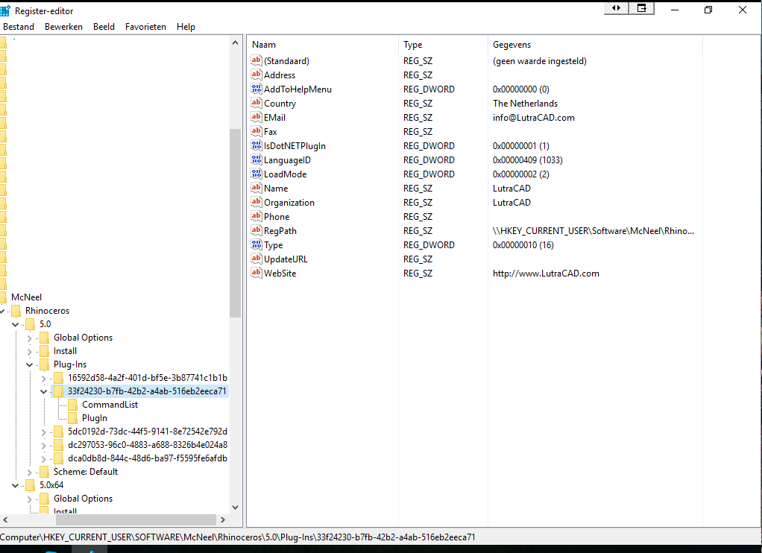Expand the 16592d58-4a2f-401d key
The width and height of the screenshot is (762, 553).
click(44, 378)
